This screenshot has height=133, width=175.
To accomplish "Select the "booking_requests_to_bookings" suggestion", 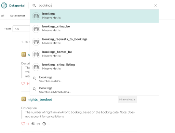I will click(94, 41).
